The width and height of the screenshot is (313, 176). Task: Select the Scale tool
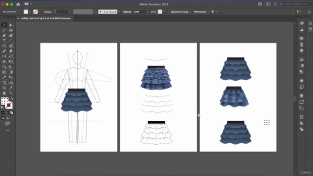(11, 56)
